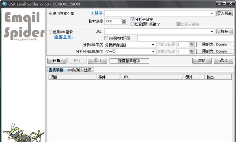Click the 开始 button
This screenshot has width=236, height=142.
(x=57, y=61)
